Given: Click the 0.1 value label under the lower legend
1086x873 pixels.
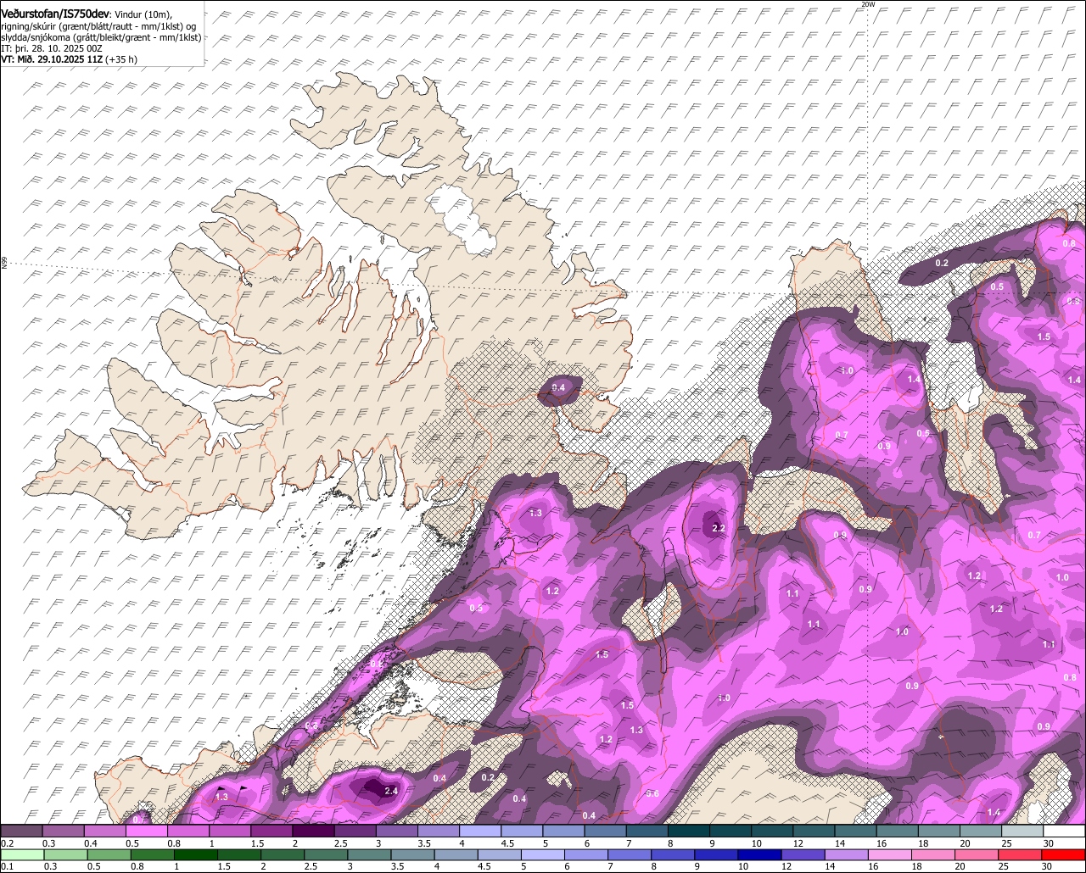Looking at the screenshot, I should point(8,866).
